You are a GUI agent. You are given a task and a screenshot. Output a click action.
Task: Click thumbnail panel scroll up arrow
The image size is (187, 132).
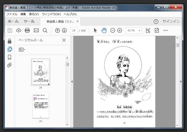67,58
